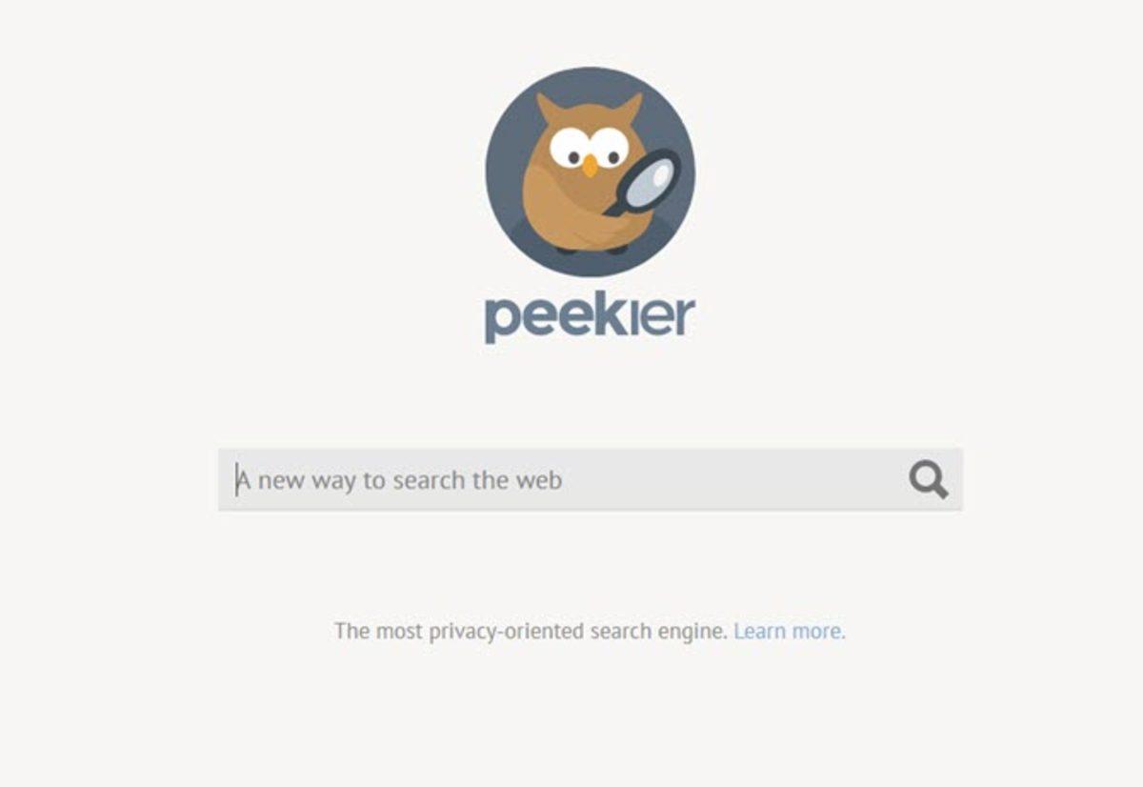This screenshot has height=787, width=1143.
Task: Click the Peekier owl logo
Action: [591, 172]
